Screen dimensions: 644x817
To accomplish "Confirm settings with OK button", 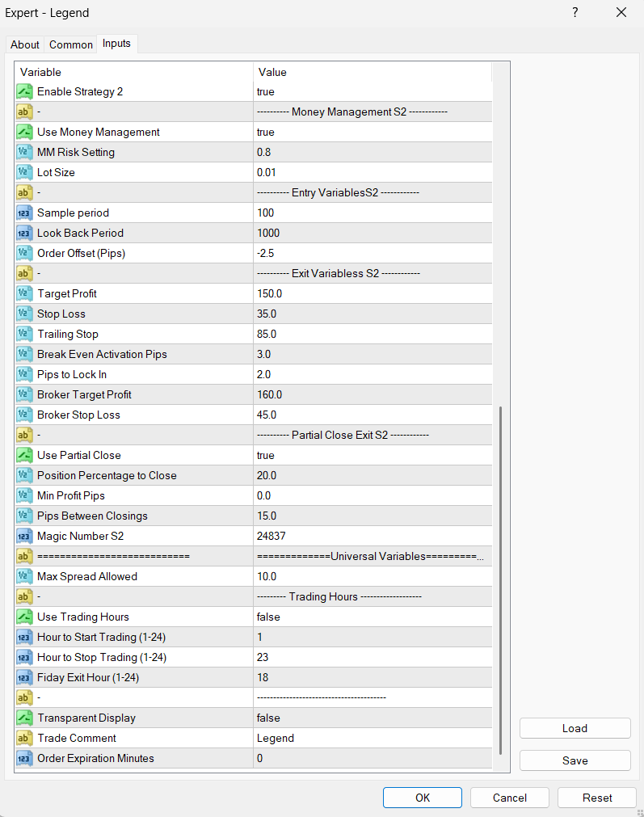I will (x=423, y=798).
